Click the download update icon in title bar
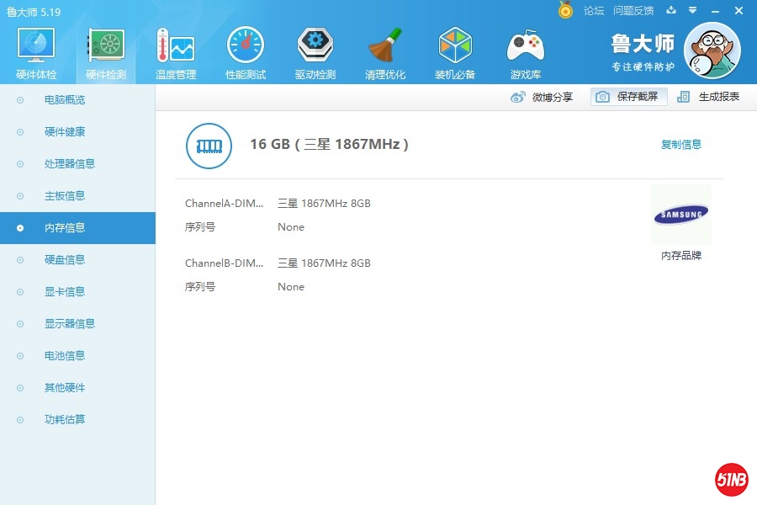This screenshot has height=505, width=757. tap(671, 10)
